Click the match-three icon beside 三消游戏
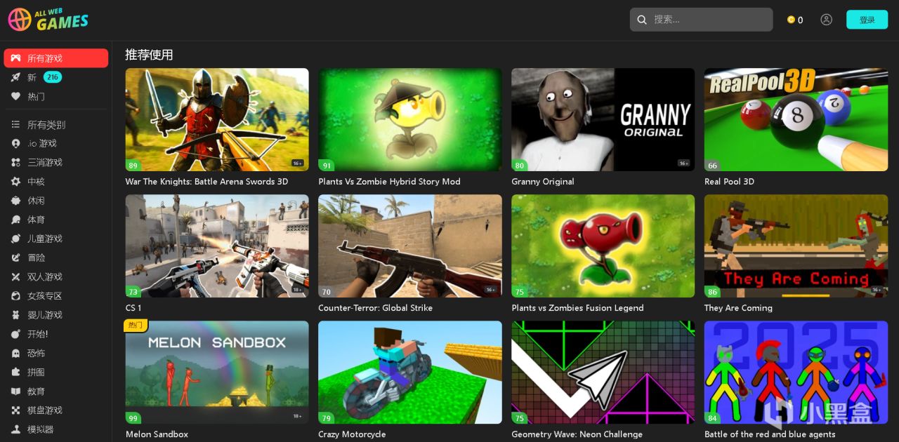 pyautogui.click(x=15, y=162)
